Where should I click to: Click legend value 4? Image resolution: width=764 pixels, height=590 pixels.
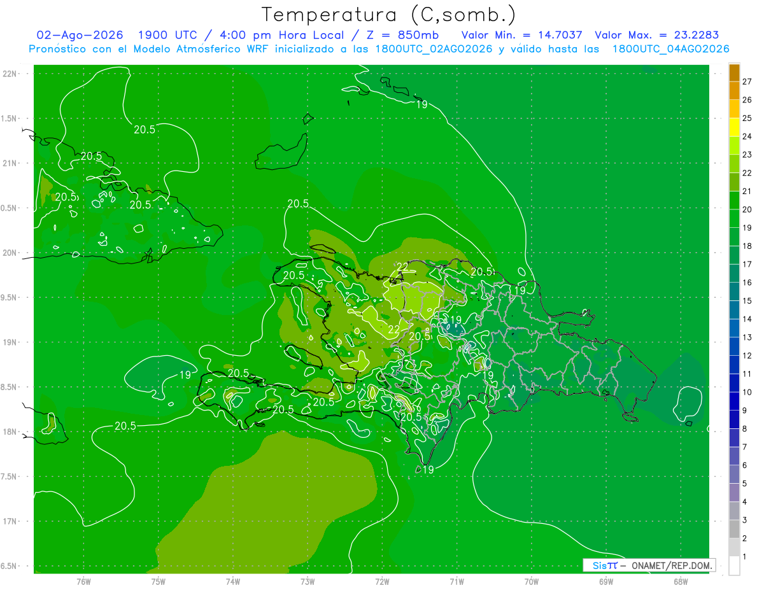[x=744, y=502]
